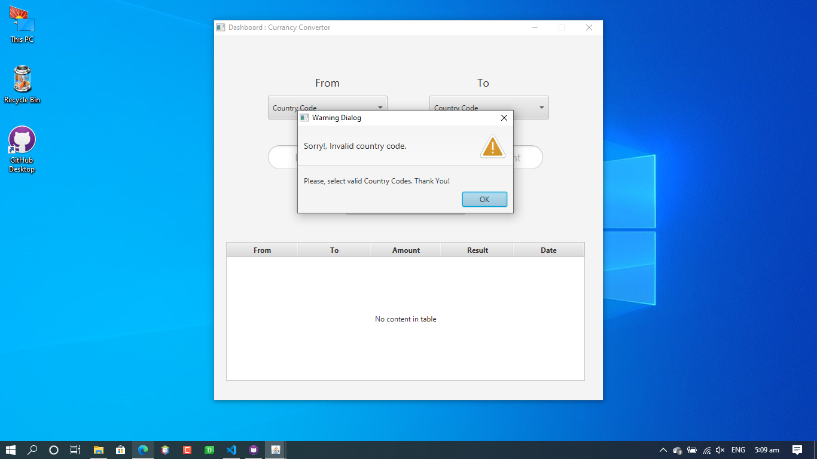Screen dimensions: 817x459
Task: Open Microsoft Store from taskbar
Action: pos(120,450)
